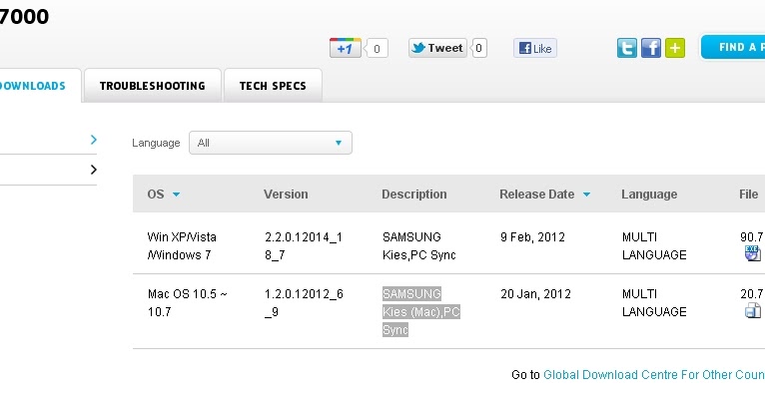Image resolution: width=765 pixels, height=401 pixels.
Task: Click the 20.7 file size value
Action: point(752,294)
